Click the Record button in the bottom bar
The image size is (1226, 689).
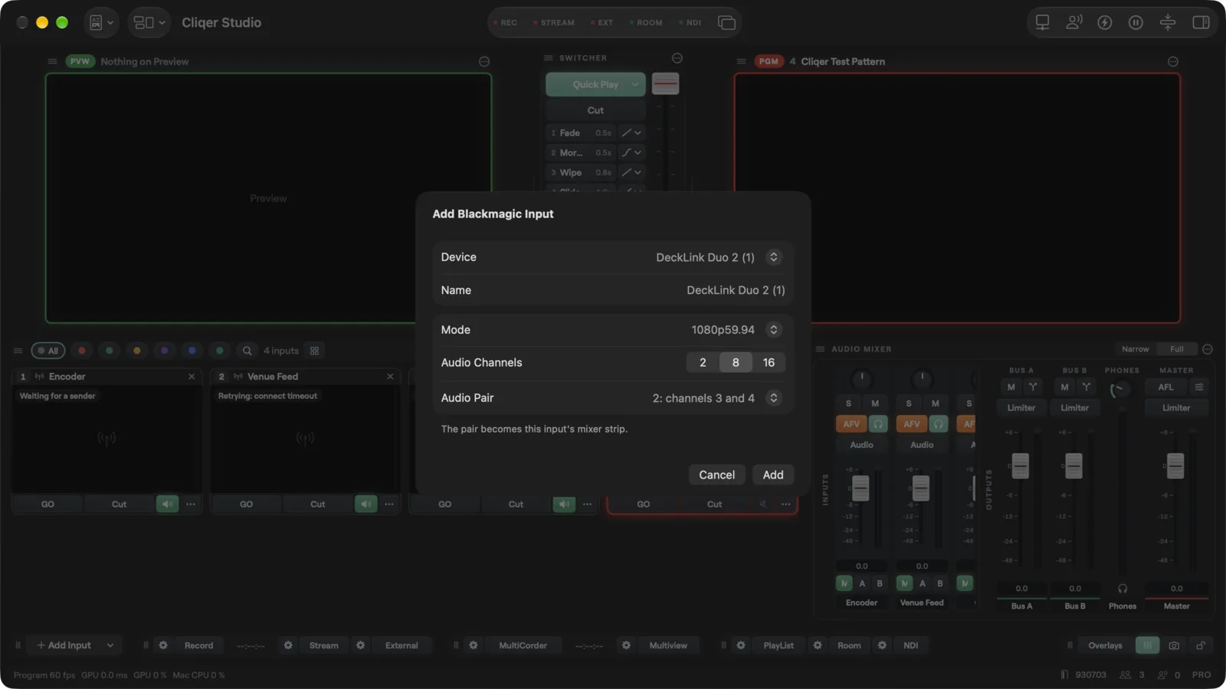(x=198, y=645)
